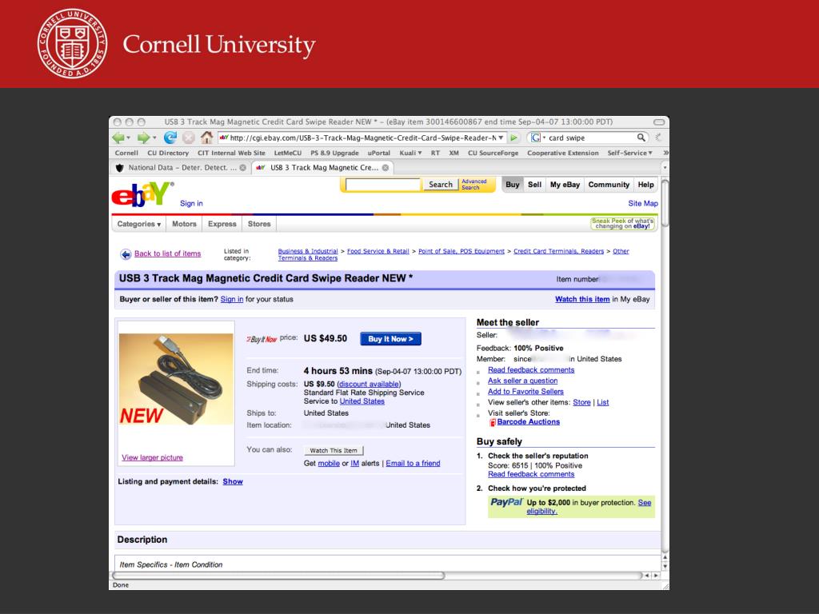Open the bookmarks overflow chevron
The image size is (819, 614).
click(665, 153)
